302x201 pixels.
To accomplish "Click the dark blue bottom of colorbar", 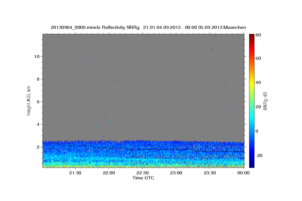I will tap(252, 165).
